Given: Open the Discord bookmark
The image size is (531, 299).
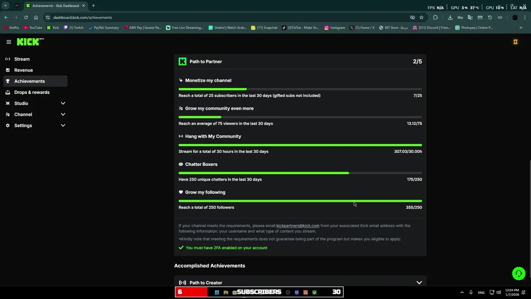Looking at the screenshot, I should [431, 28].
